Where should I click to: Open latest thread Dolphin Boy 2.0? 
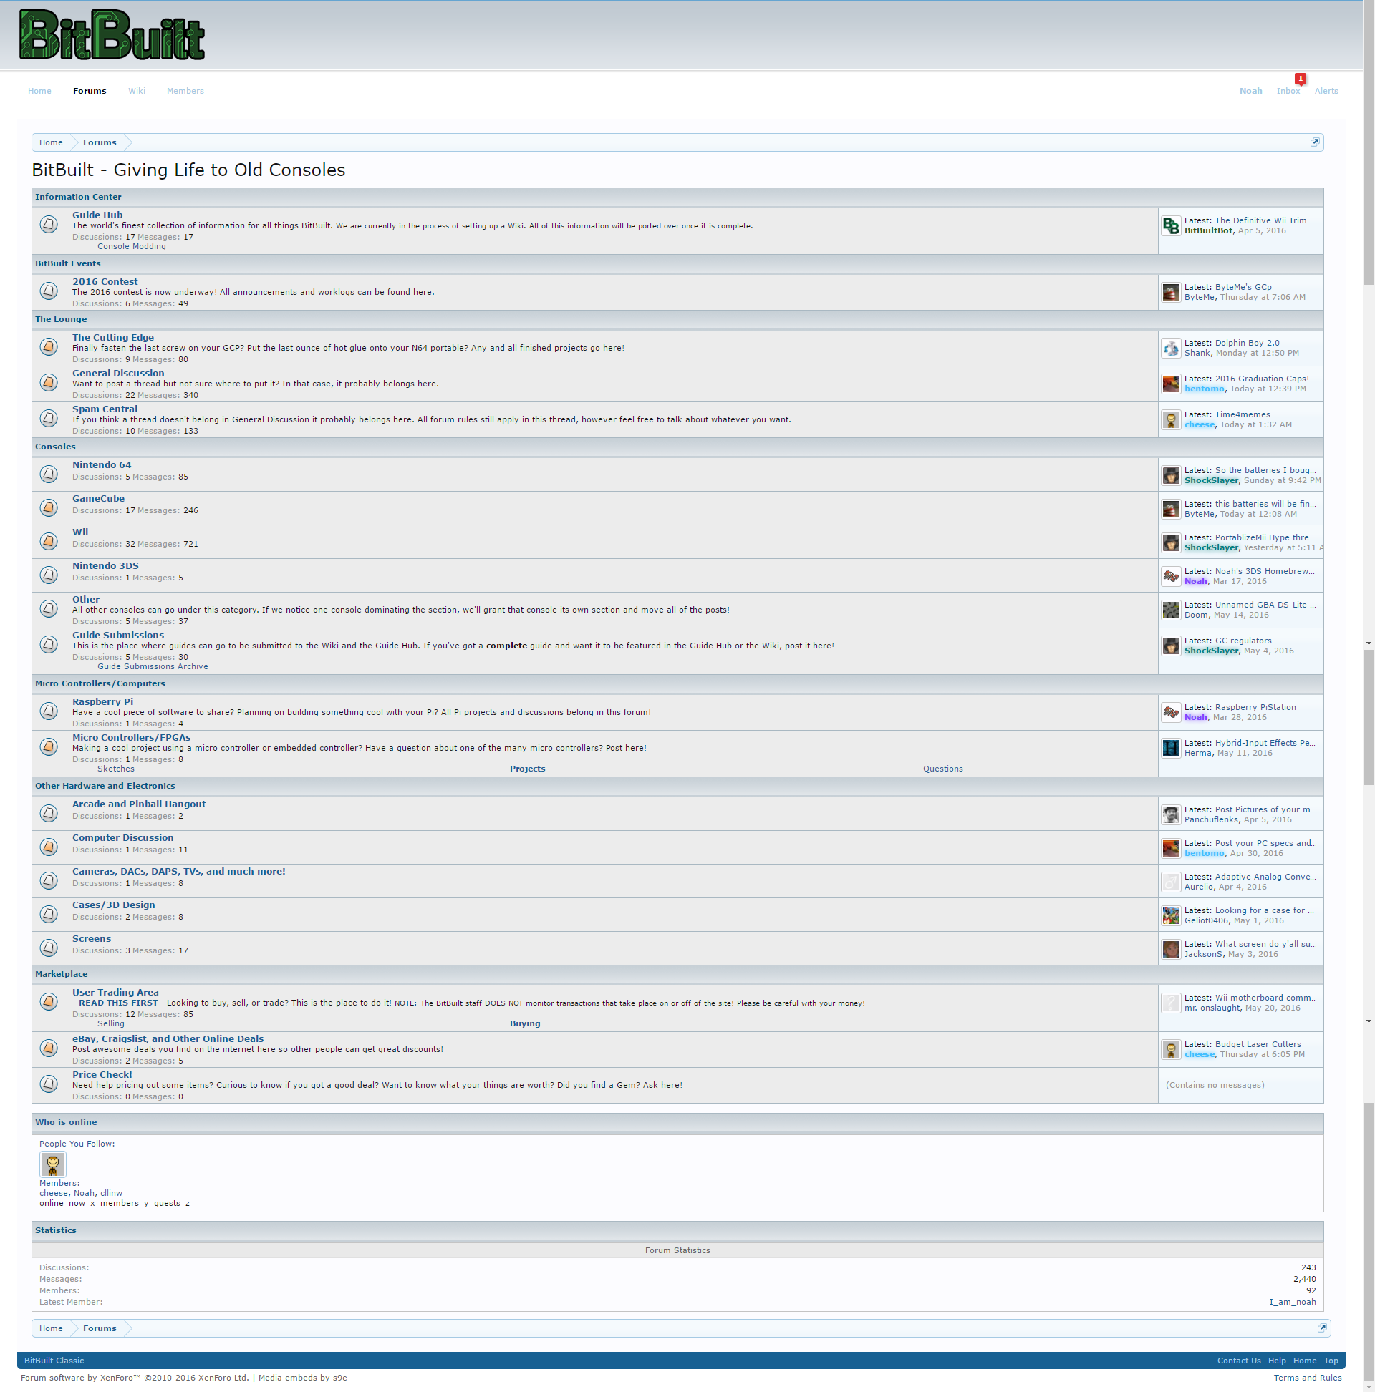point(1247,343)
